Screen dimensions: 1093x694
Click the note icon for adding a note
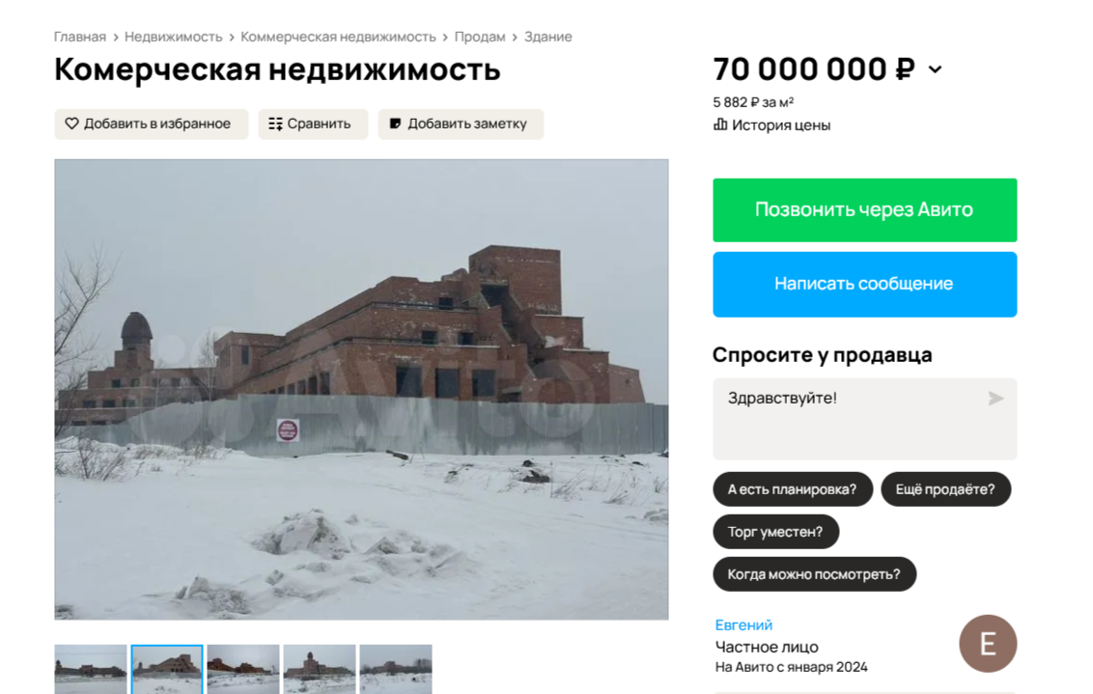pos(395,124)
